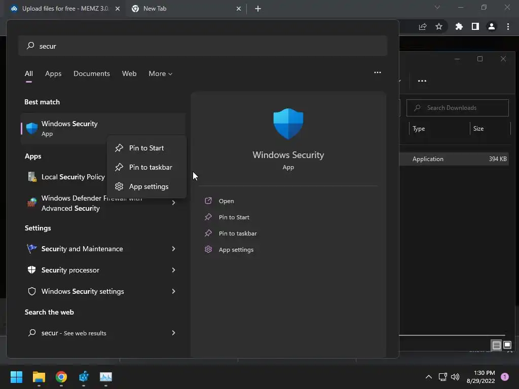The height and width of the screenshot is (389, 519).
Task: Open the notification badge icon
Action: [505, 377]
